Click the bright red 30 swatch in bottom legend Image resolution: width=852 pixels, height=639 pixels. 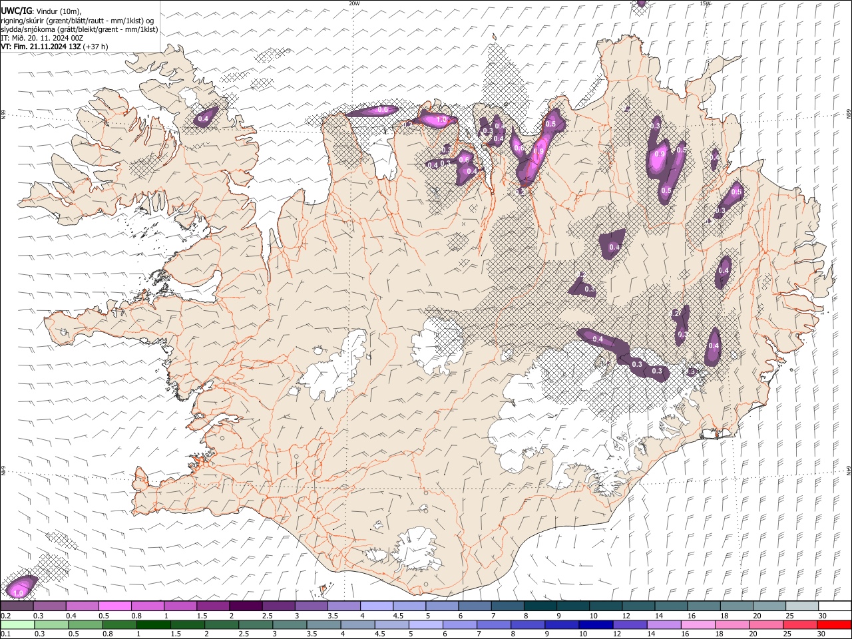pyautogui.click(x=833, y=624)
